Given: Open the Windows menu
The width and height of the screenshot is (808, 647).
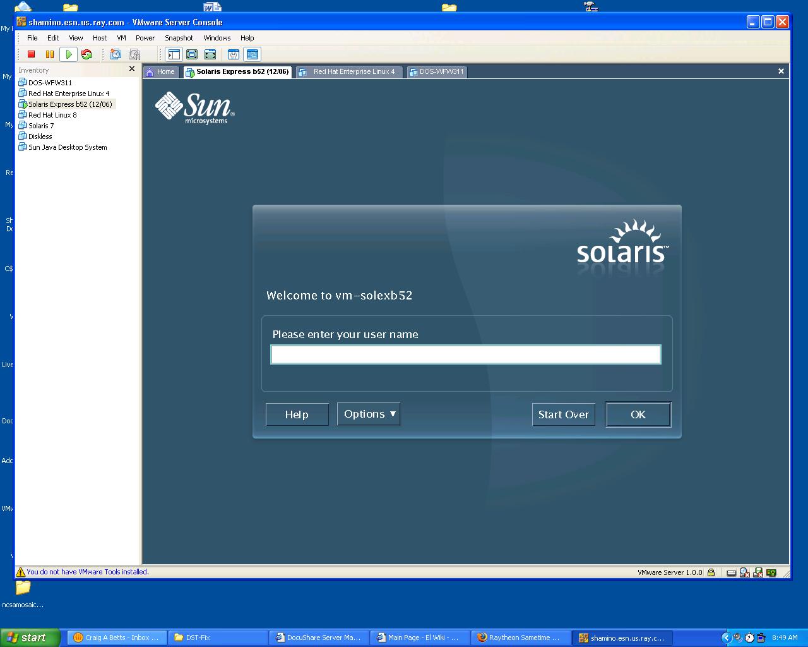Looking at the screenshot, I should click(217, 38).
